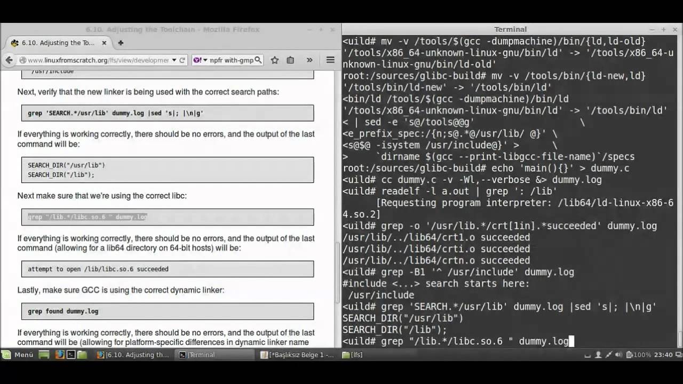Switch to 'Başlıksız Belge 1' taskbar window
The width and height of the screenshot is (683, 384).
click(297, 355)
